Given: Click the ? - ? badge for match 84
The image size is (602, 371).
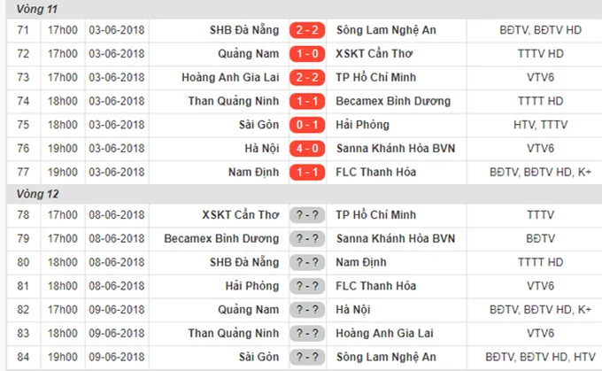Looking at the screenshot, I should pos(307,357).
